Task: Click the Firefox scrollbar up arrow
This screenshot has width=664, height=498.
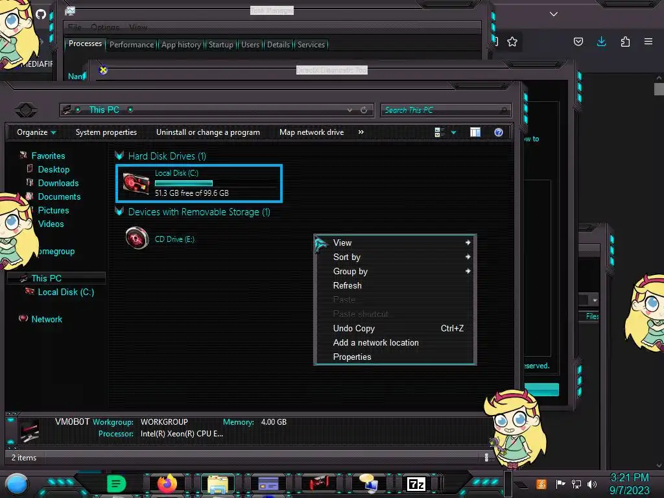Action: click(659, 78)
